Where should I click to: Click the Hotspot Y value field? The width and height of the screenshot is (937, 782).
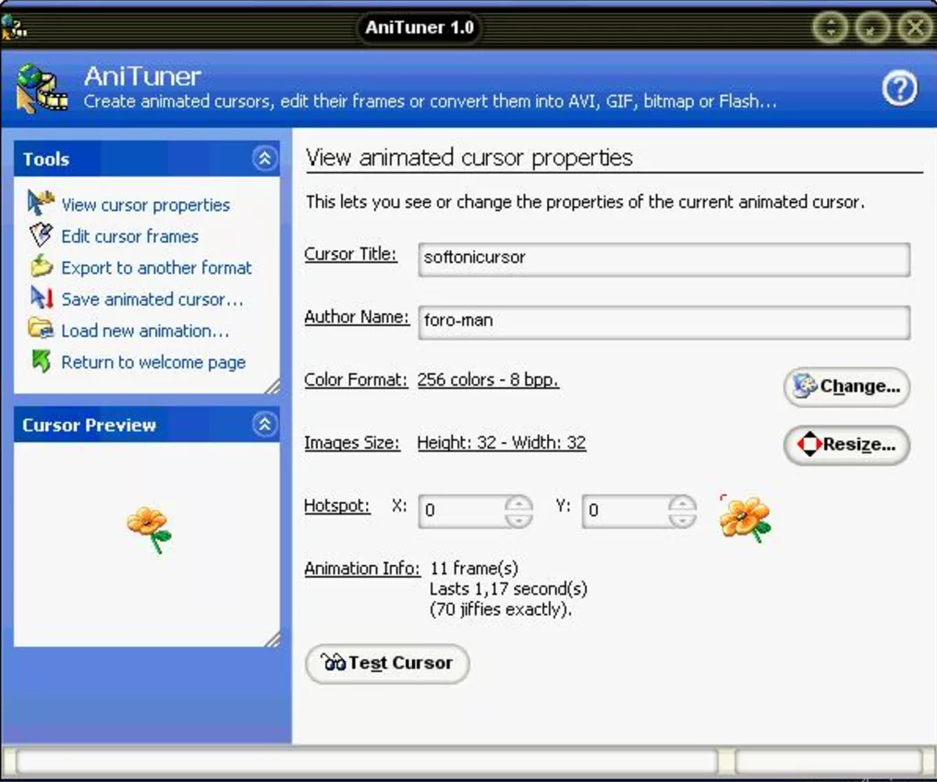(625, 511)
